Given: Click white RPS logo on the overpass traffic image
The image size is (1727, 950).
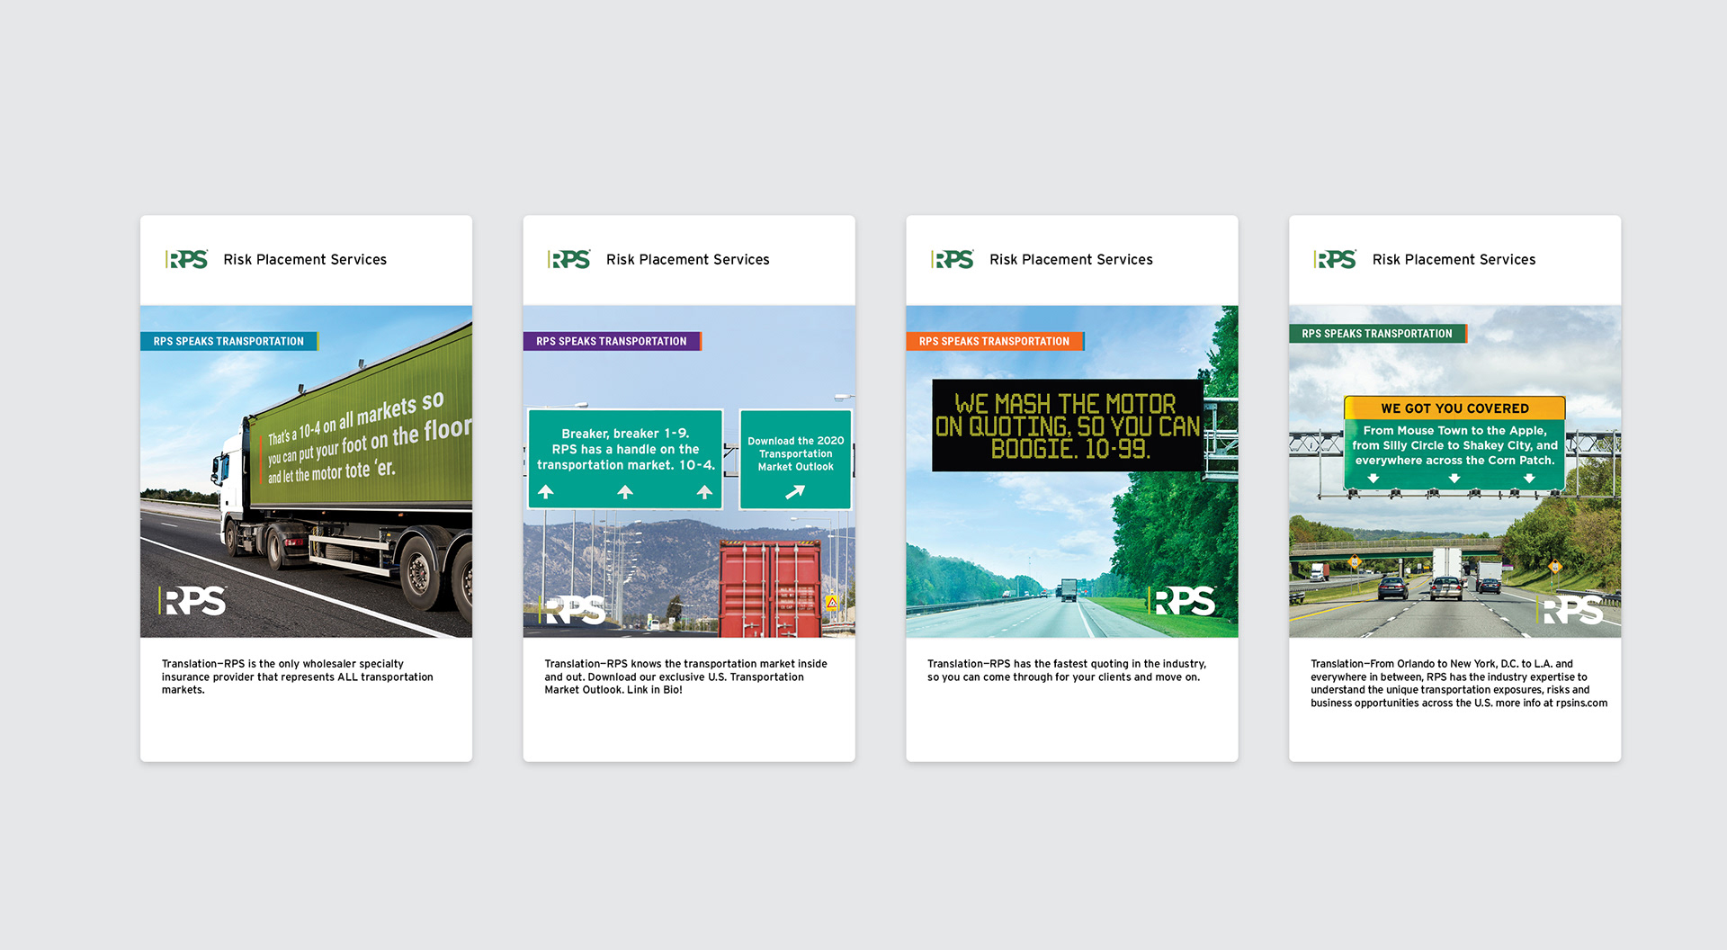Looking at the screenshot, I should pyautogui.click(x=1570, y=609).
